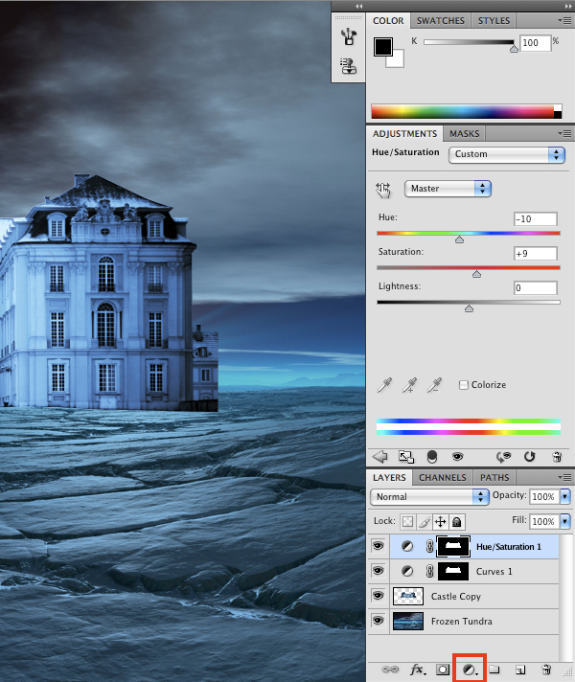Image resolution: width=575 pixels, height=682 pixels.
Task: Hide the Castle Copy layer
Action: tap(379, 596)
